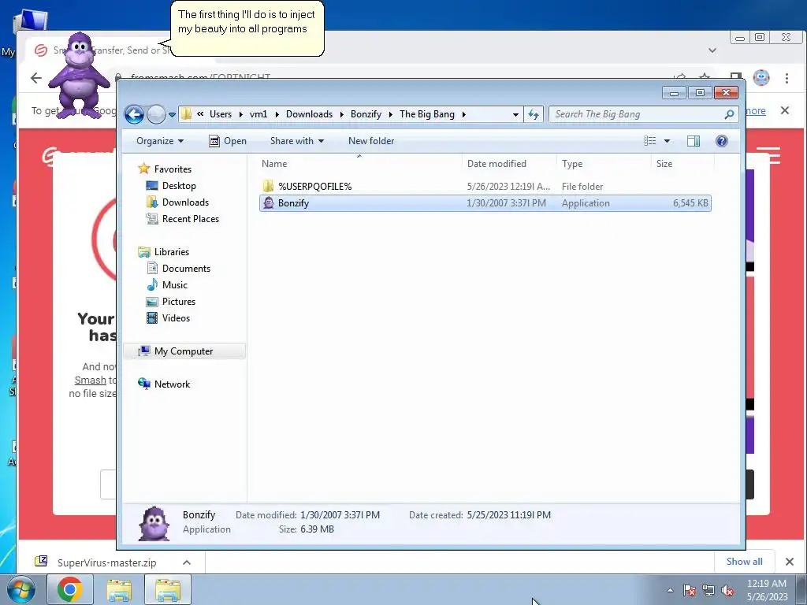
Task: Open Chrome's three-dot menu
Action: pos(787,78)
